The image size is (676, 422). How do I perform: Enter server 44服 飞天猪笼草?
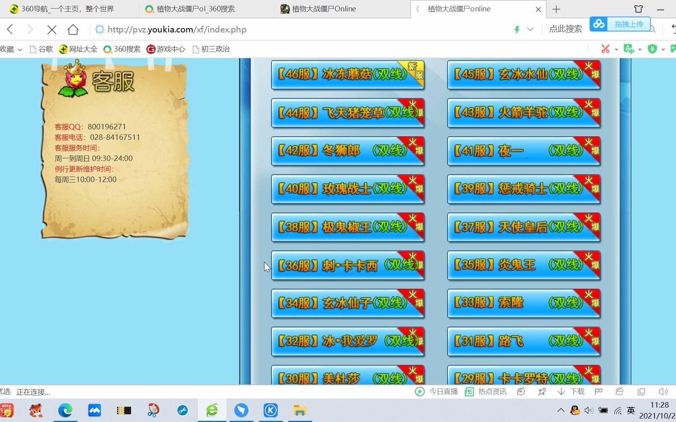(348, 113)
